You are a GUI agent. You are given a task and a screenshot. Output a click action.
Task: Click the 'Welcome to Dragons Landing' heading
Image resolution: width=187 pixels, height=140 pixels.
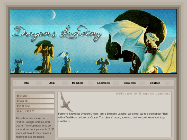[x=143, y=94]
